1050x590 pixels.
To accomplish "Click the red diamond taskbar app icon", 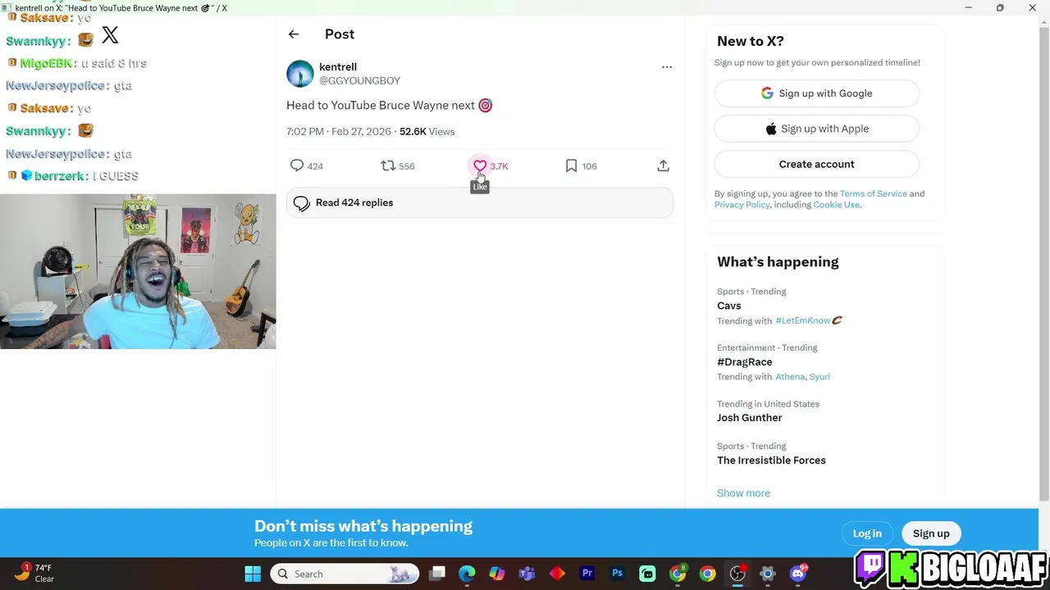I will coord(557,574).
